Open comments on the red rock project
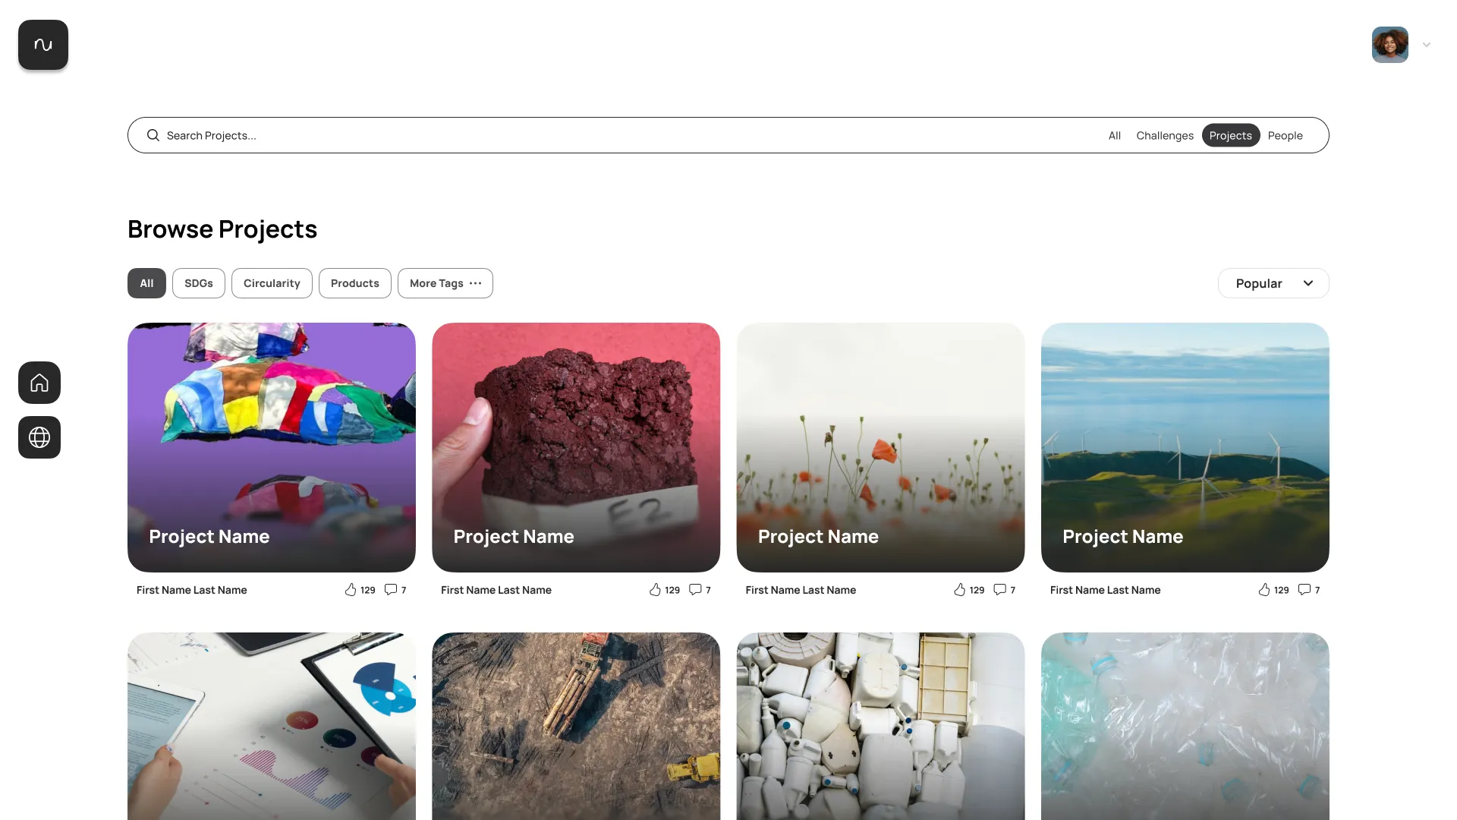 click(x=695, y=590)
